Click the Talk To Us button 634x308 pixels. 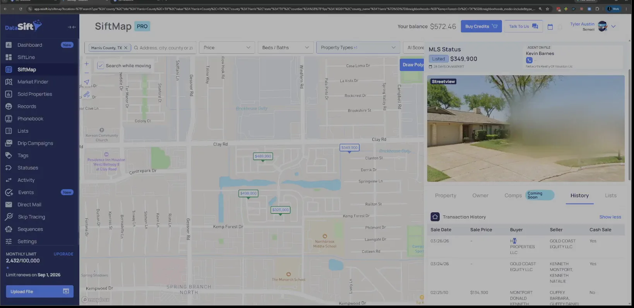pyautogui.click(x=523, y=26)
